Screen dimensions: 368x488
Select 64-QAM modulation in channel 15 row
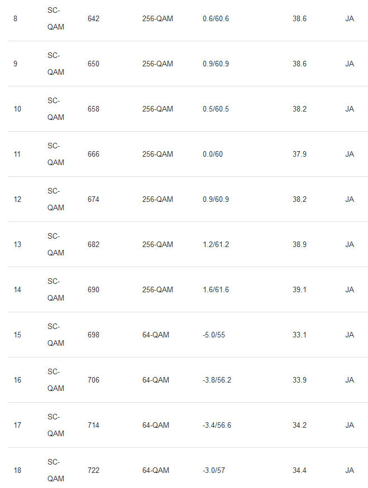tap(156, 335)
